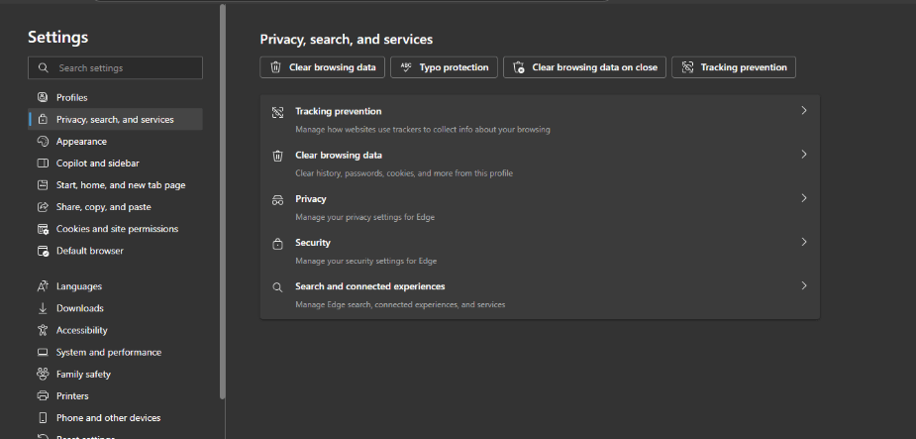Click the Start, home, and new tab page icon
The height and width of the screenshot is (439, 916).
pos(42,184)
